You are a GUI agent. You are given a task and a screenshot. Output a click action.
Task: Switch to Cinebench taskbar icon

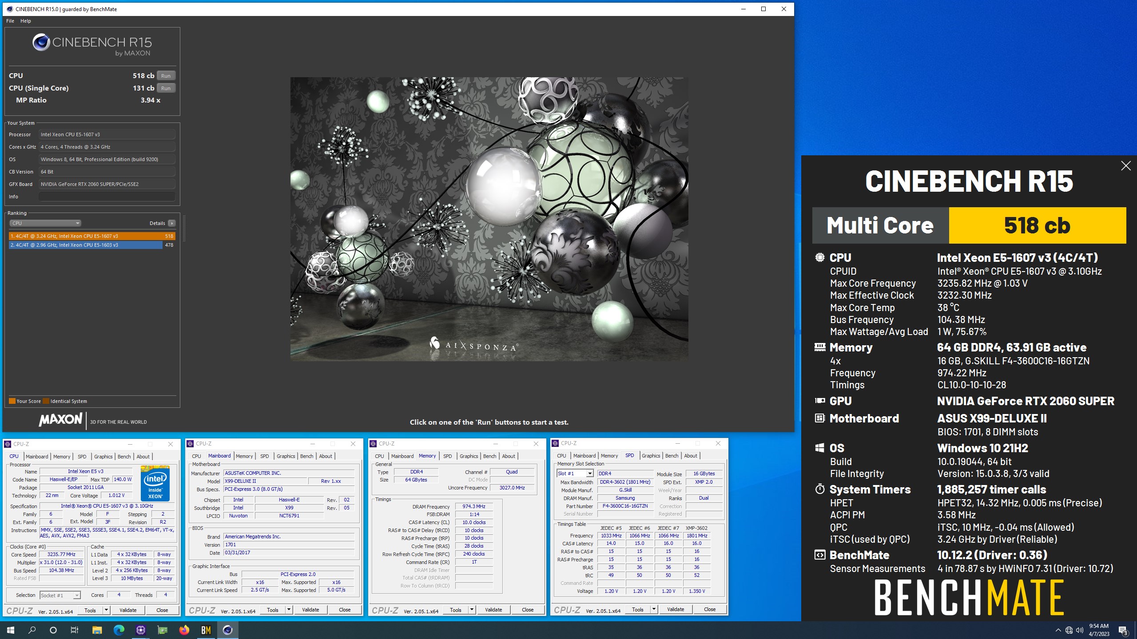[227, 630]
